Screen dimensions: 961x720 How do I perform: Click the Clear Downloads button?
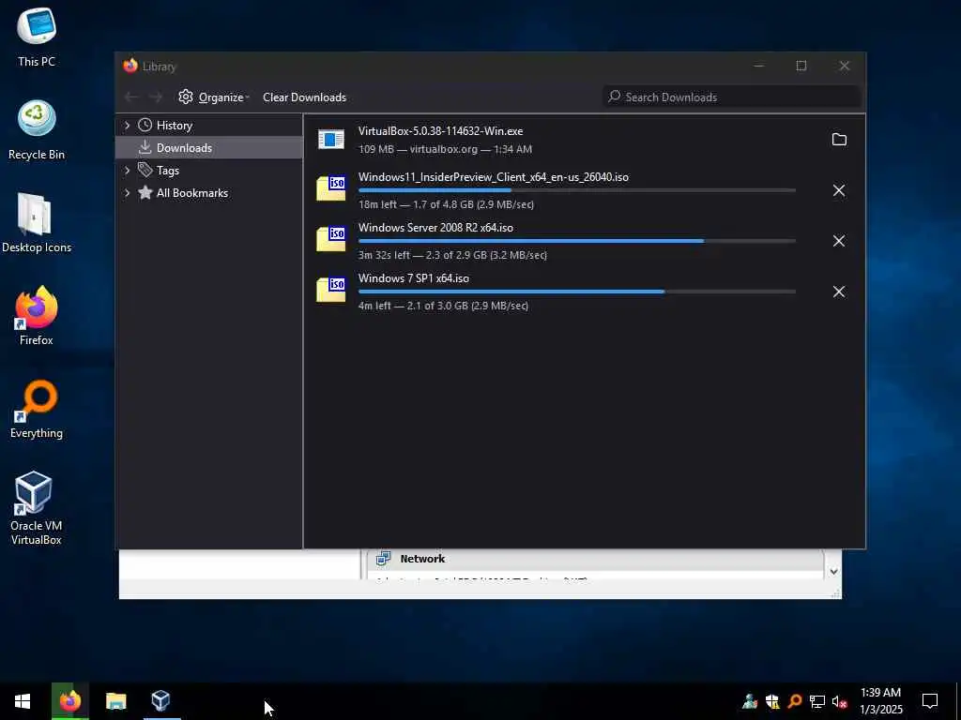pyautogui.click(x=305, y=97)
